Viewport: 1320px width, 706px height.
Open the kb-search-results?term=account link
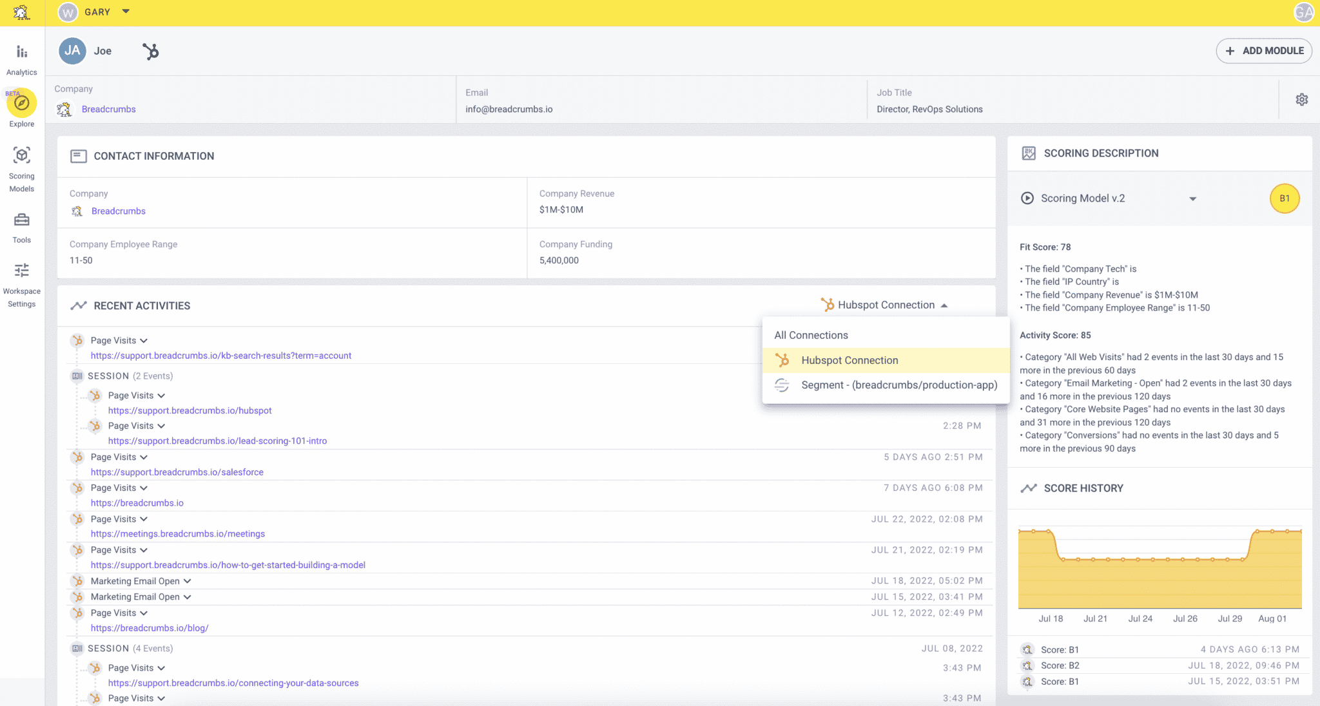221,356
